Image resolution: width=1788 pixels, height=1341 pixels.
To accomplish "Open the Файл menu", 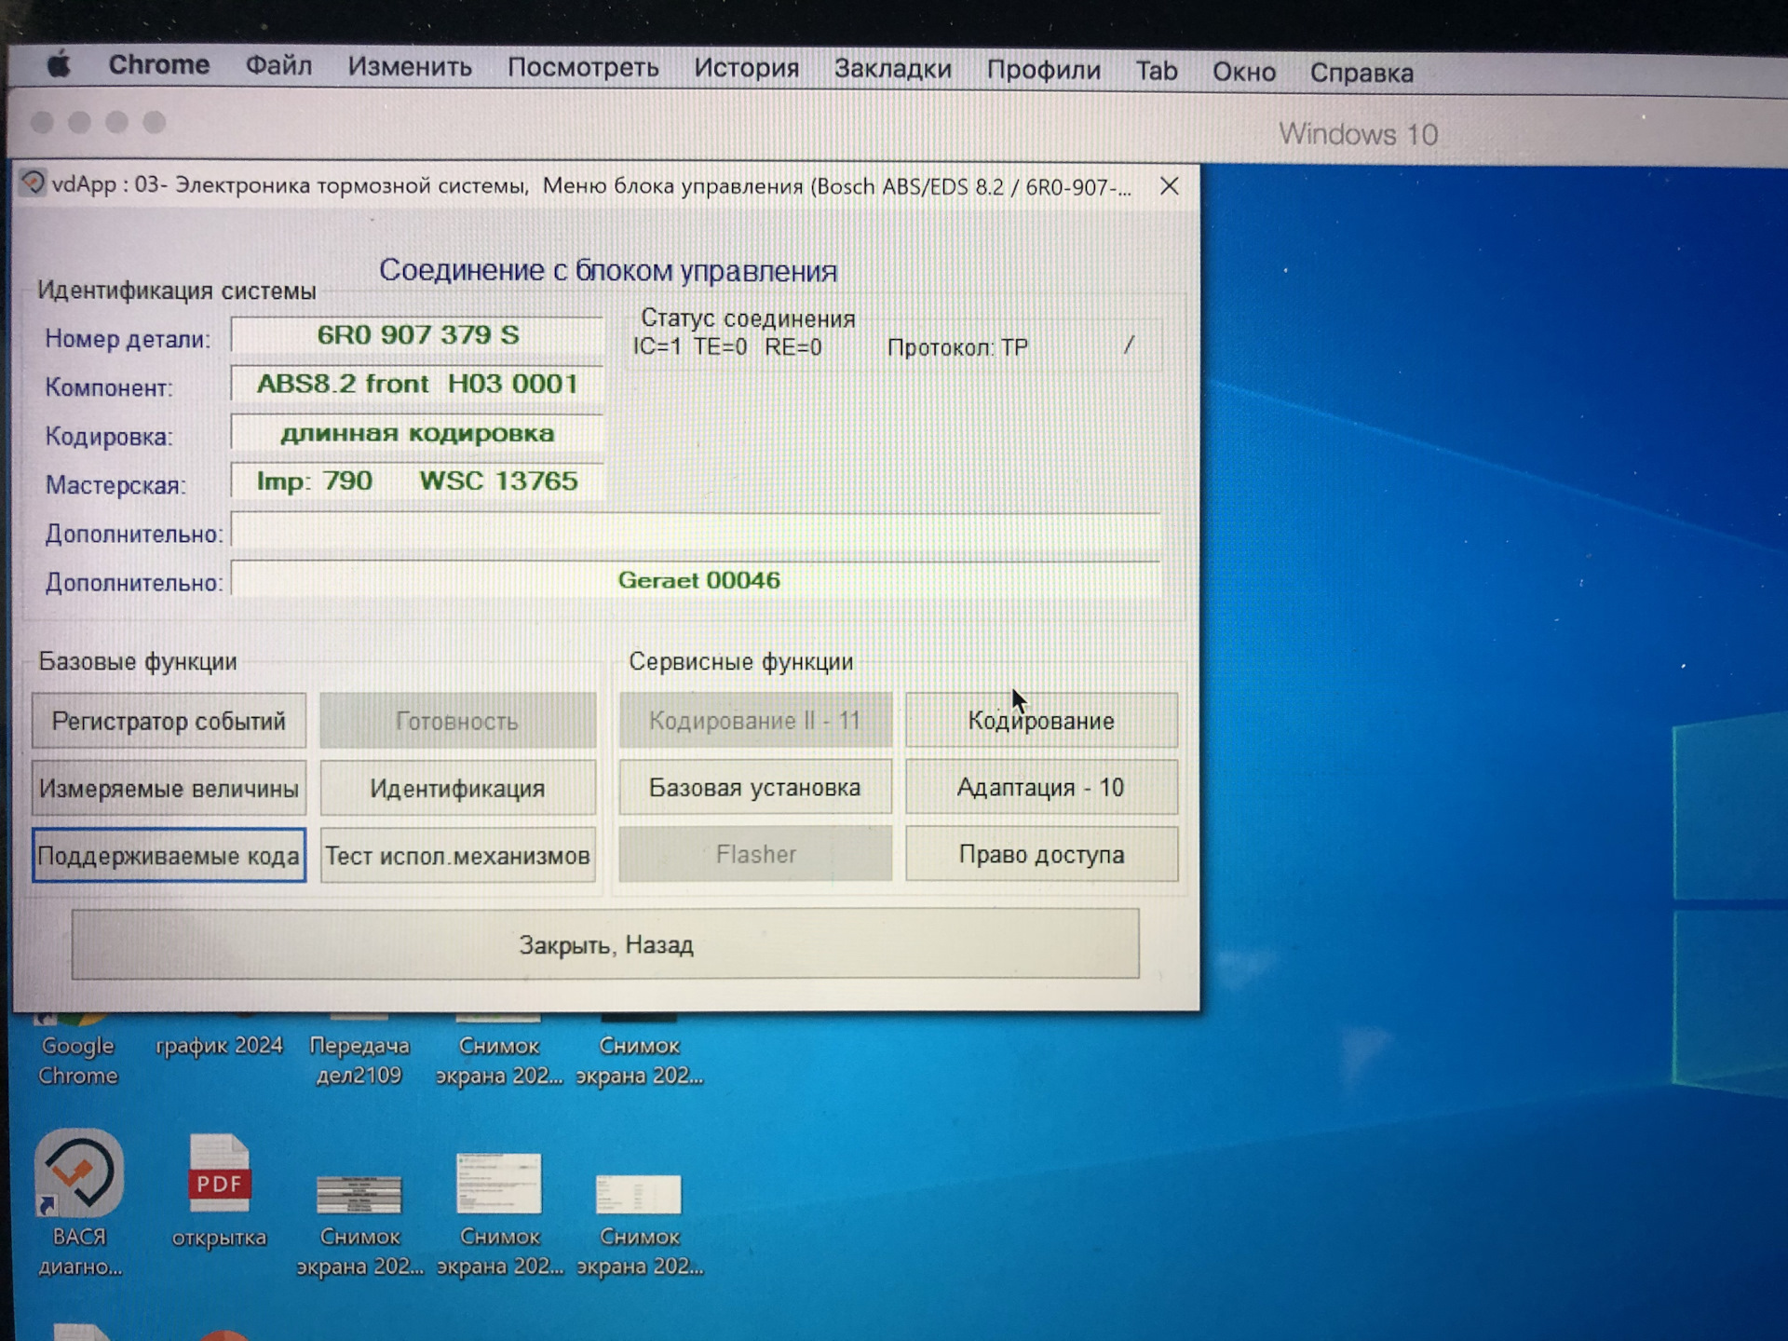I will pos(278,66).
